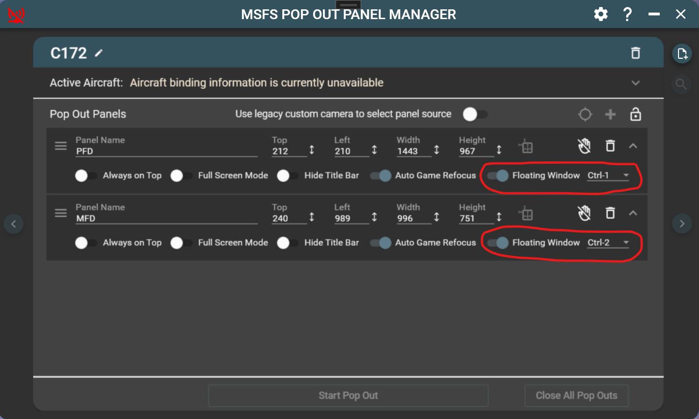The image size is (699, 419).
Task: Click Close All Pop Outs
Action: tap(577, 395)
